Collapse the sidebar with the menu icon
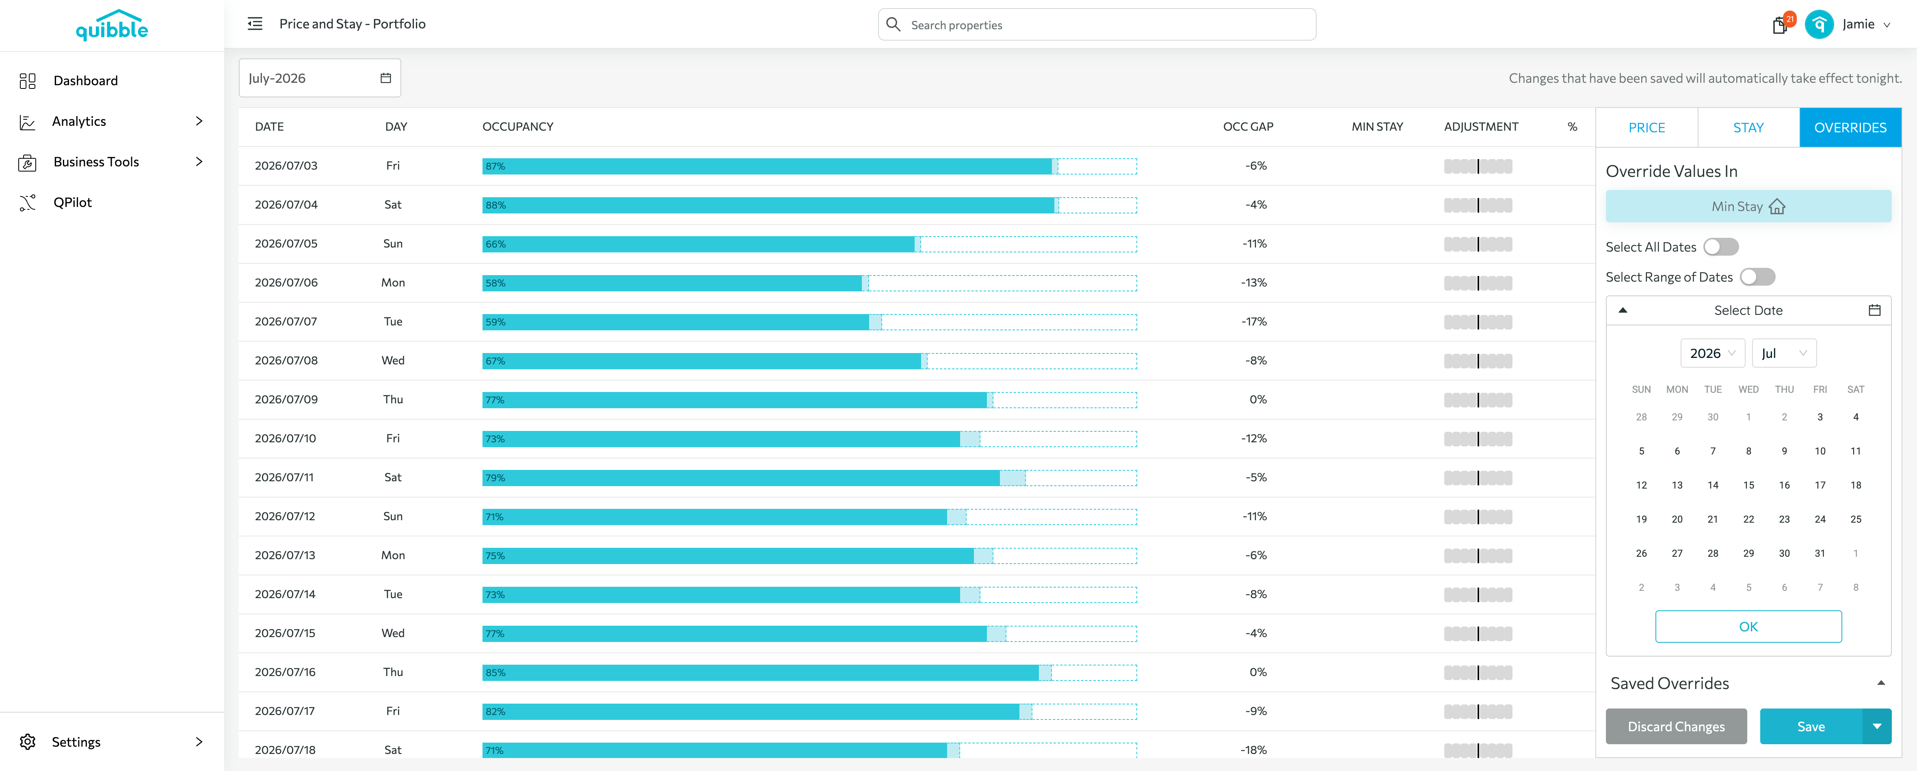Viewport: 1917px width, 771px height. pos(255,24)
